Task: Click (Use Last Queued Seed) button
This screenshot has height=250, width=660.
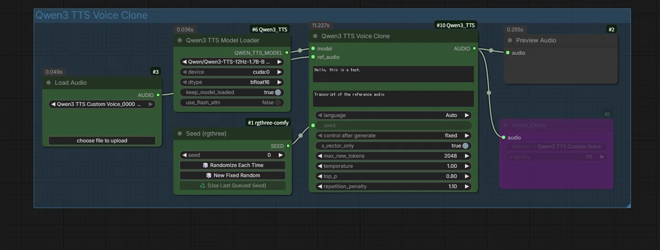Action: tap(232, 186)
